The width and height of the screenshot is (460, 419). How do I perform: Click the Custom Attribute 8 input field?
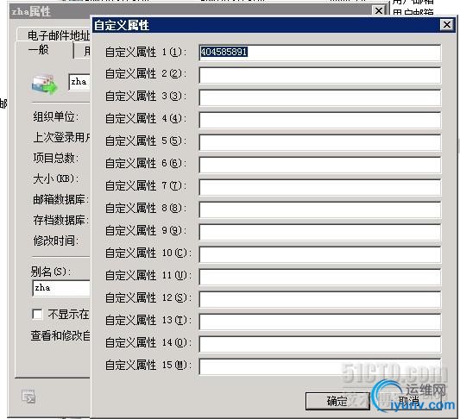[x=320, y=209]
